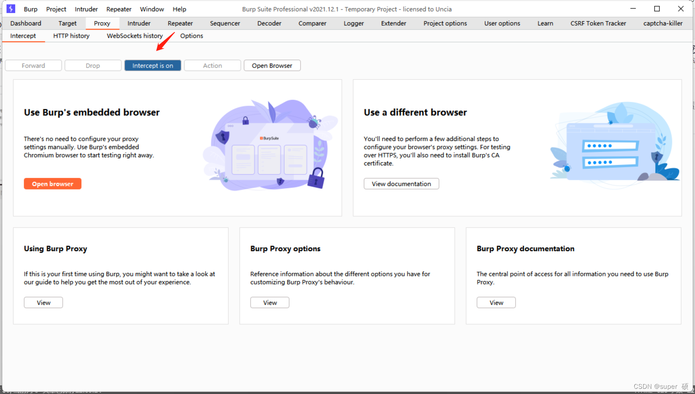Viewport: 695px width, 394px height.
Task: Go to Project options tab
Action: (445, 23)
